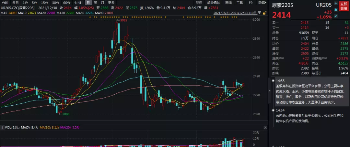Click the 涨停 2605 limit-up value

(x=305, y=54)
